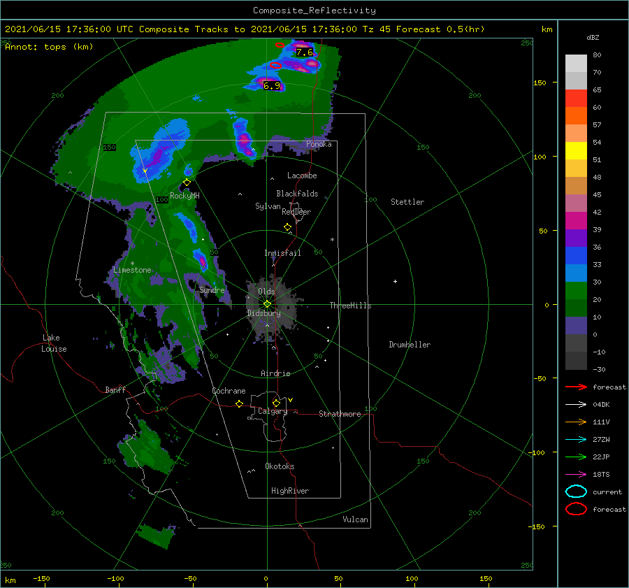Click the Composite_Reflectivity title
Viewport: 629px width, 588px height.
coord(314,10)
